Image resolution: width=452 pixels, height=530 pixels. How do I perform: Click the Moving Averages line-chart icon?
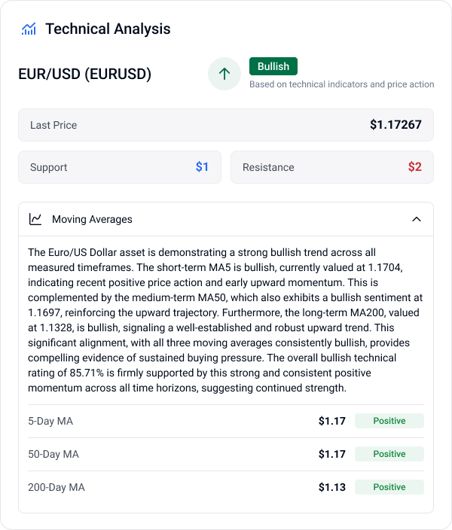click(35, 219)
